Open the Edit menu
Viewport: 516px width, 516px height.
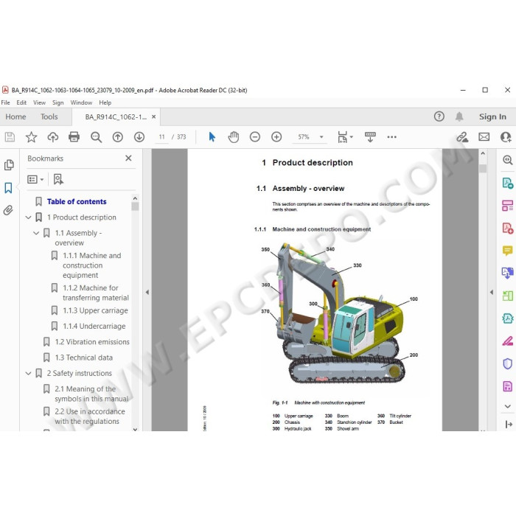click(21, 102)
